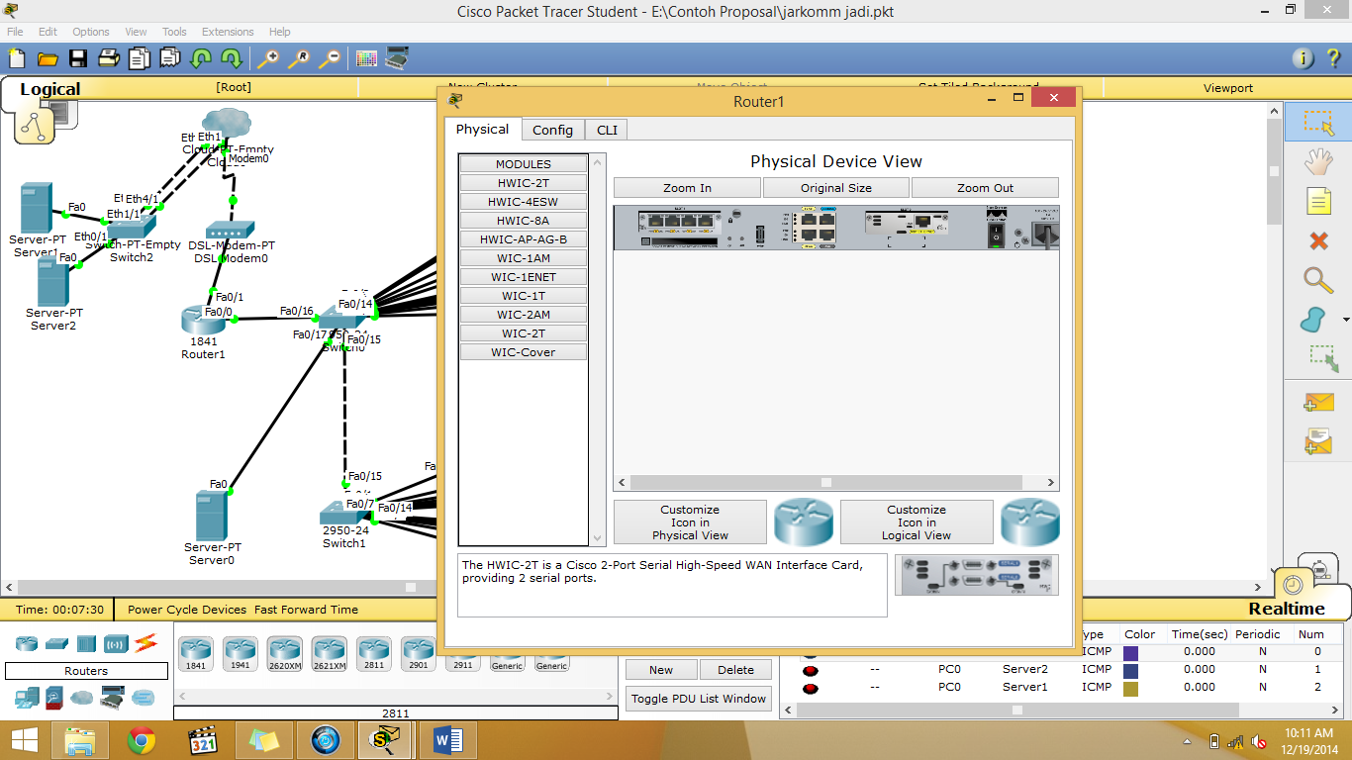
Task: Click Customize Icon in Physical View
Action: click(690, 522)
